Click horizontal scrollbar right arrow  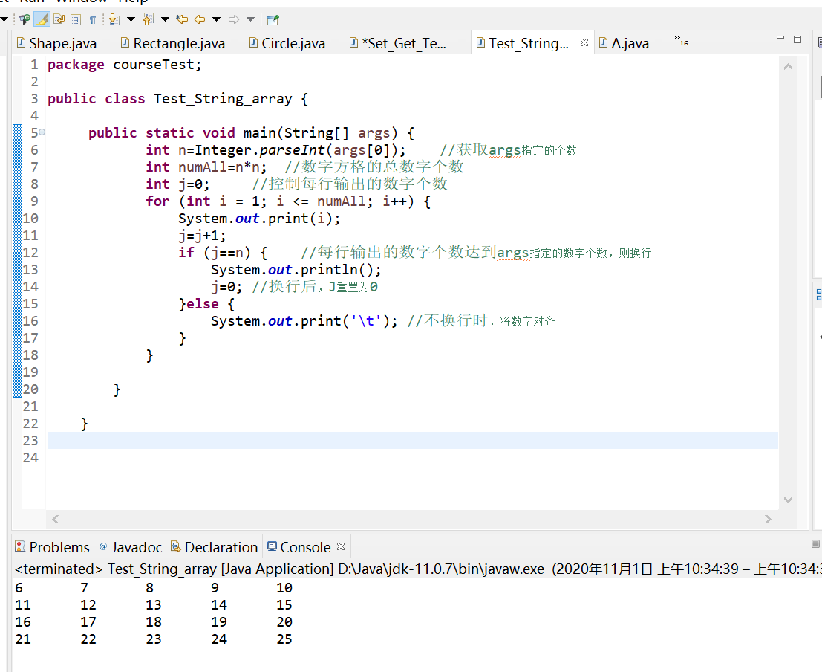point(768,519)
